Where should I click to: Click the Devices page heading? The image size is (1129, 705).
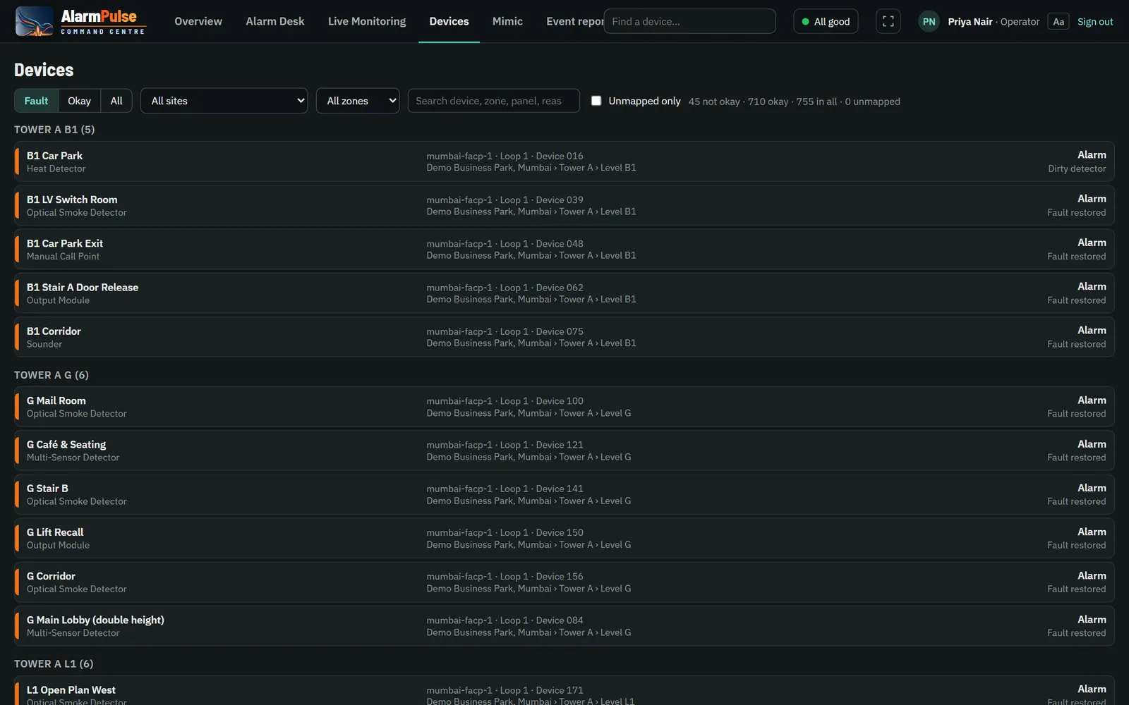pos(44,70)
